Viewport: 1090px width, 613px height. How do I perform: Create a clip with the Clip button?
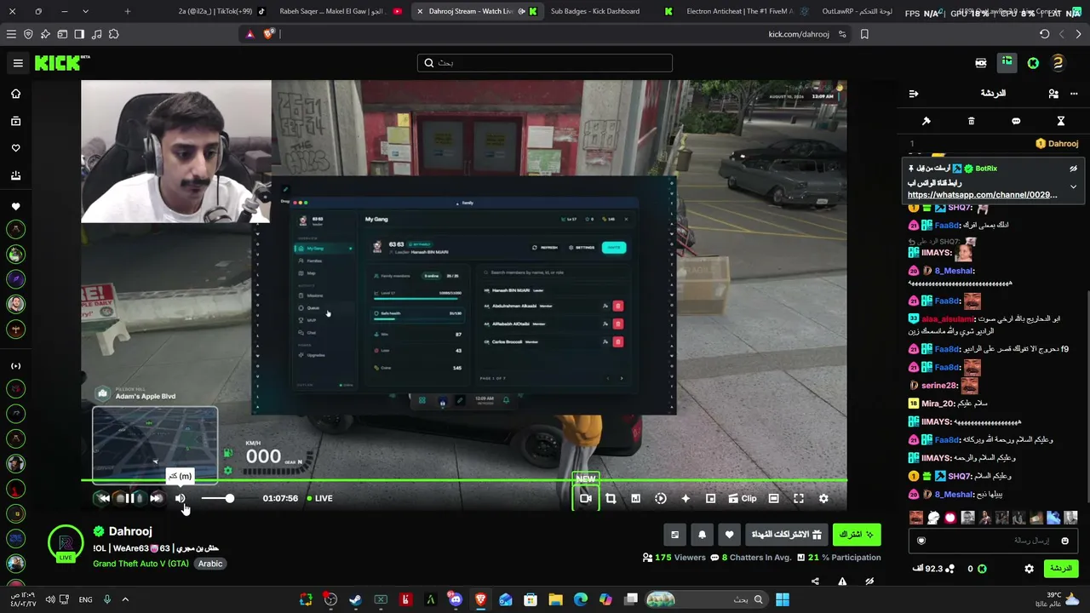click(x=742, y=498)
